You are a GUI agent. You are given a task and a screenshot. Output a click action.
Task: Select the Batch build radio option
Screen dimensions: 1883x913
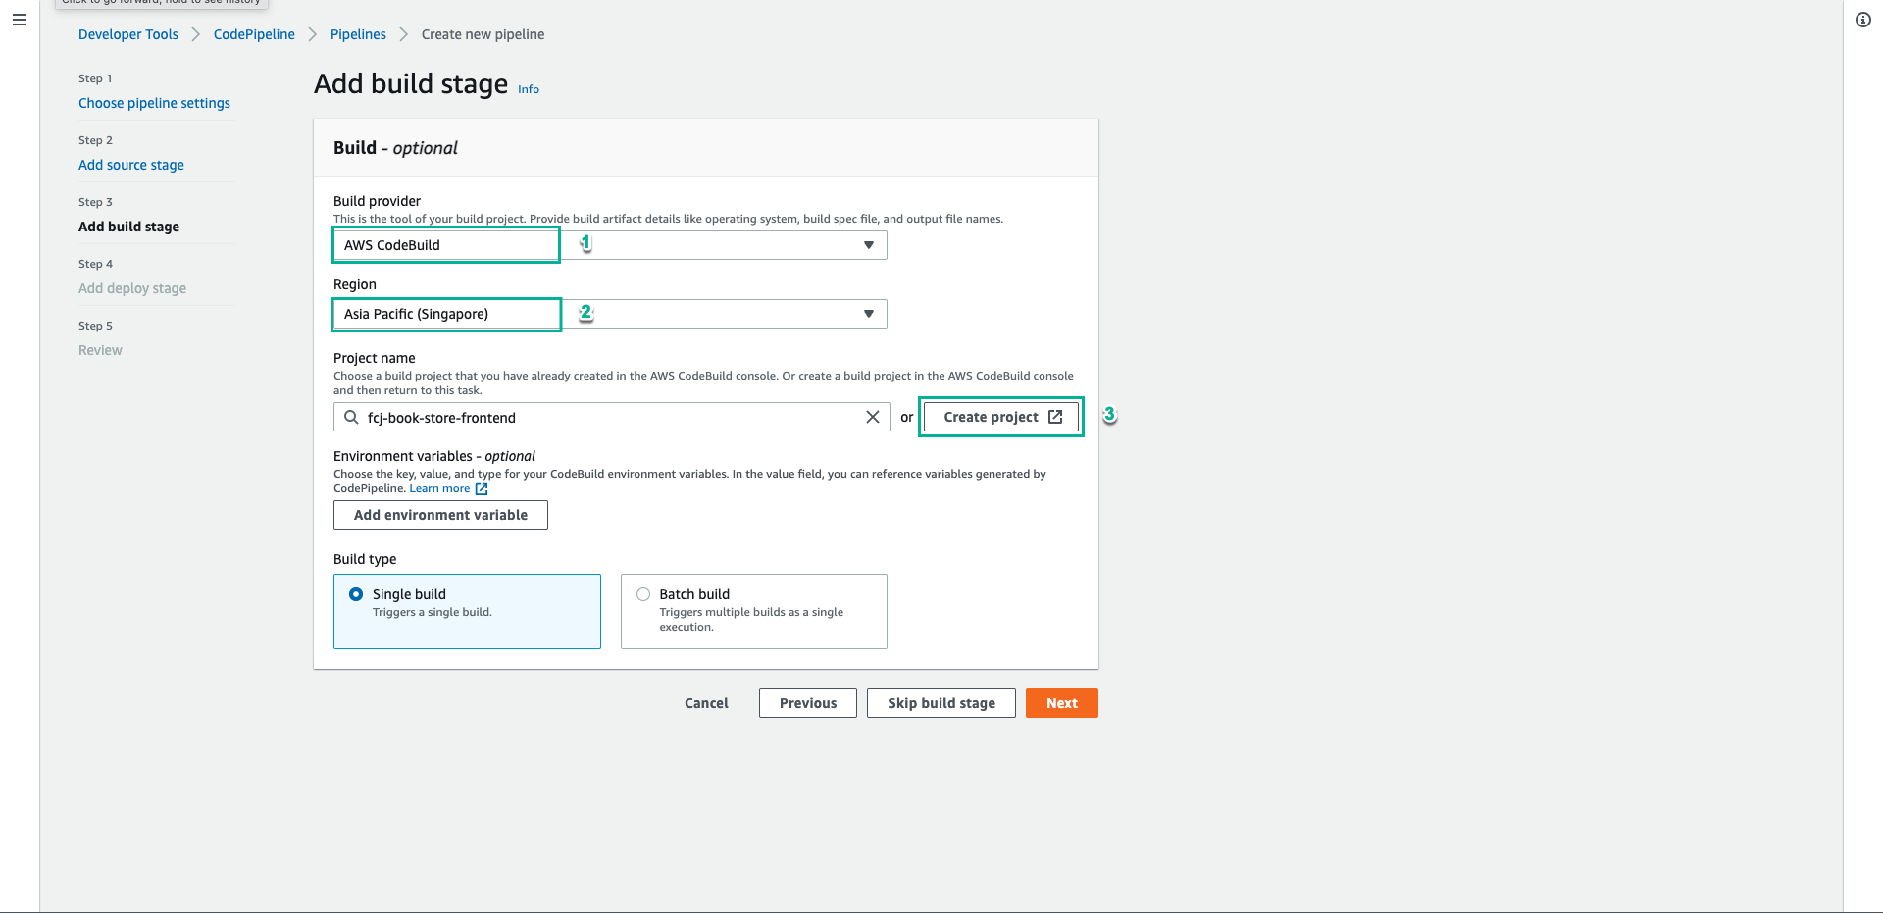point(643,594)
